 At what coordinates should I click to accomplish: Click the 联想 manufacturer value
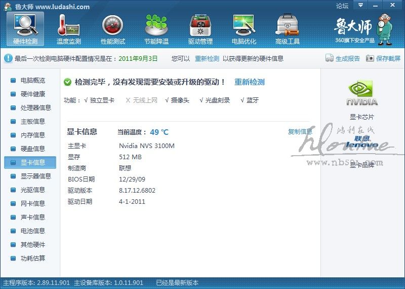125,168
